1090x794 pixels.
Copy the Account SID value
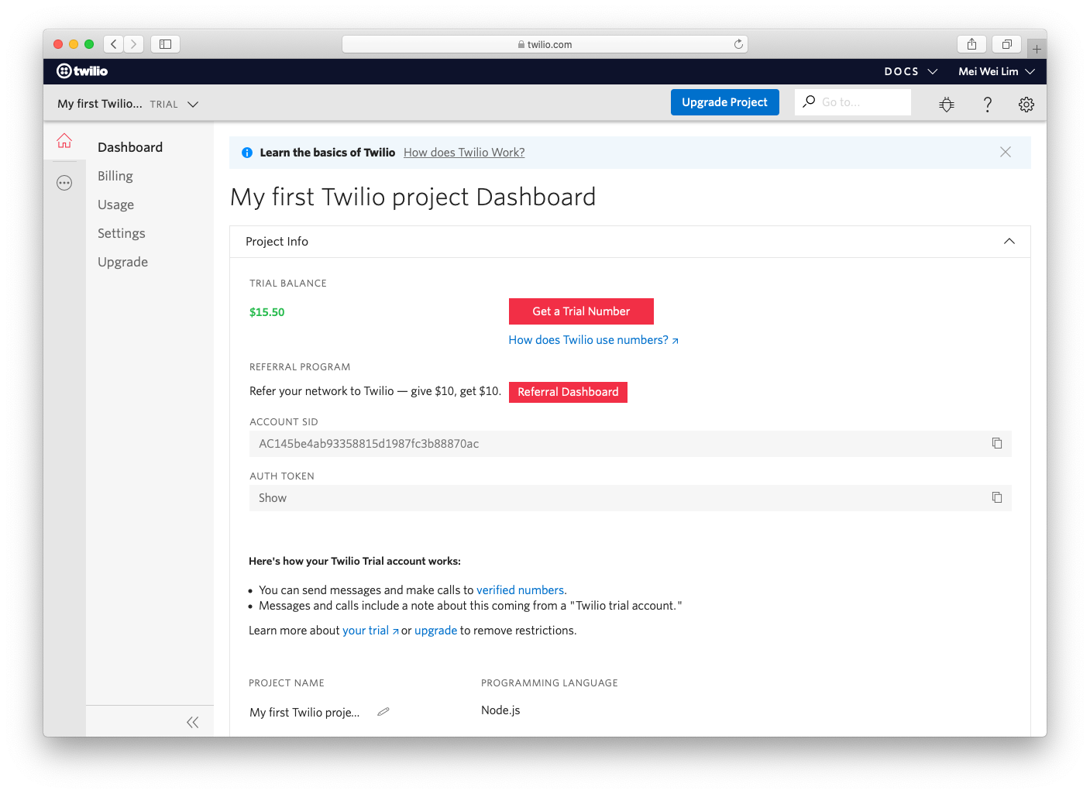coord(996,443)
